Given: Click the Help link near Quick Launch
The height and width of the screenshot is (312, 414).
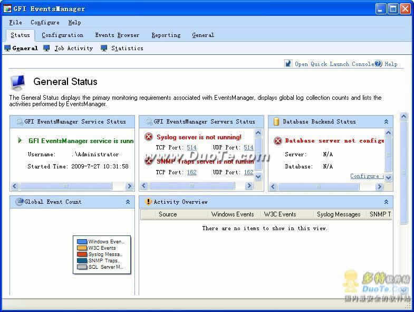Looking at the screenshot, I should click(391, 64).
